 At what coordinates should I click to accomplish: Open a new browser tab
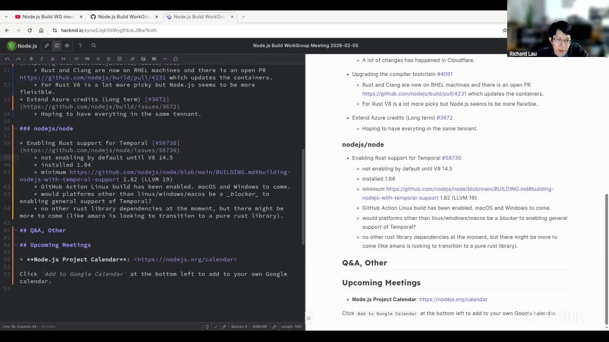coord(243,17)
